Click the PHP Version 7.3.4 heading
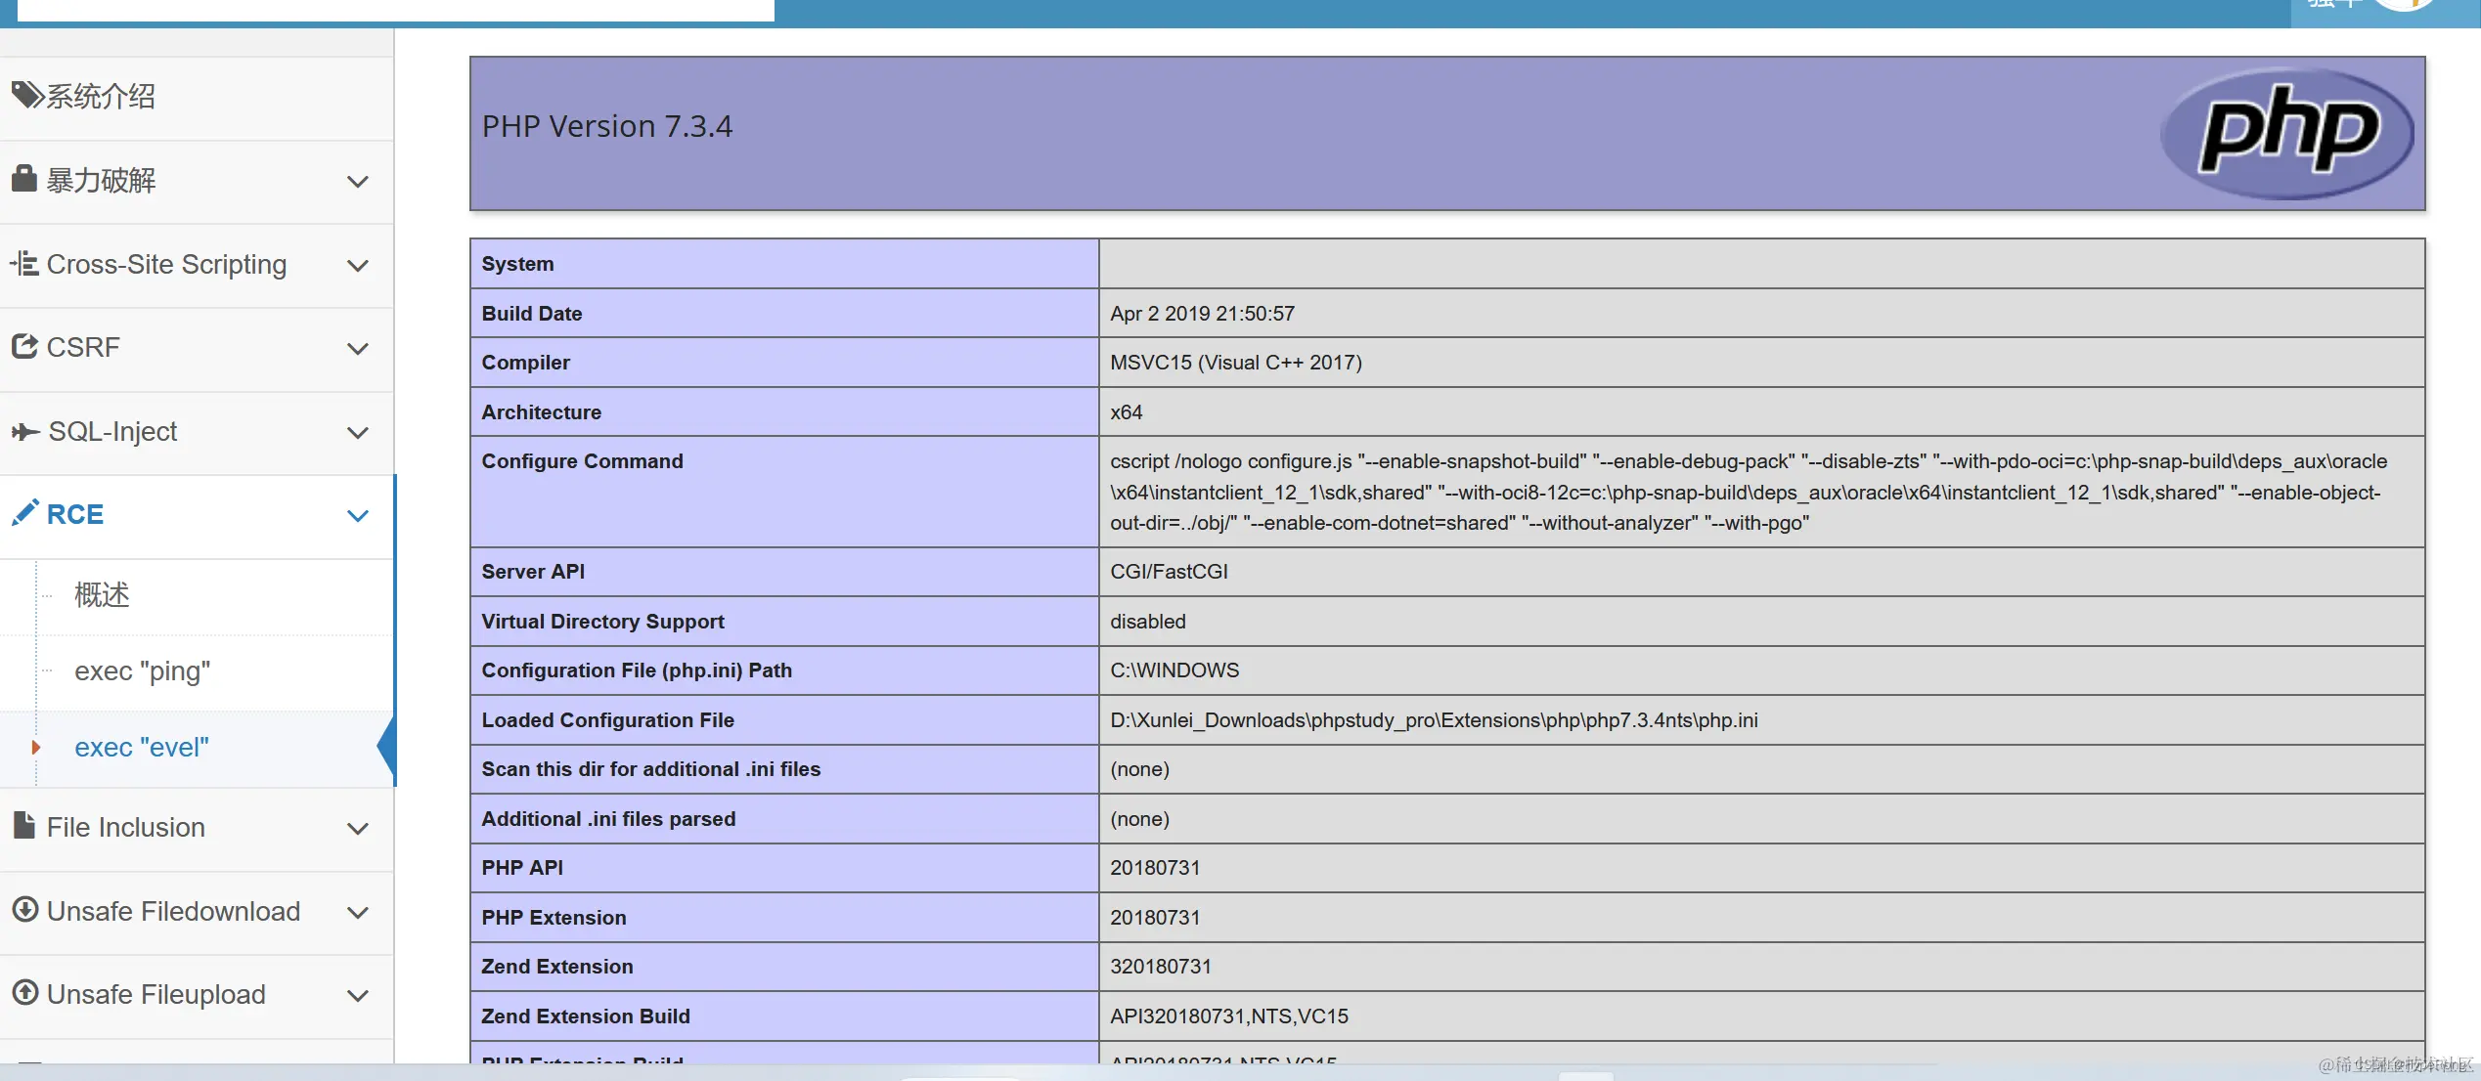Screen dimensions: 2481x1081 [x=606, y=127]
